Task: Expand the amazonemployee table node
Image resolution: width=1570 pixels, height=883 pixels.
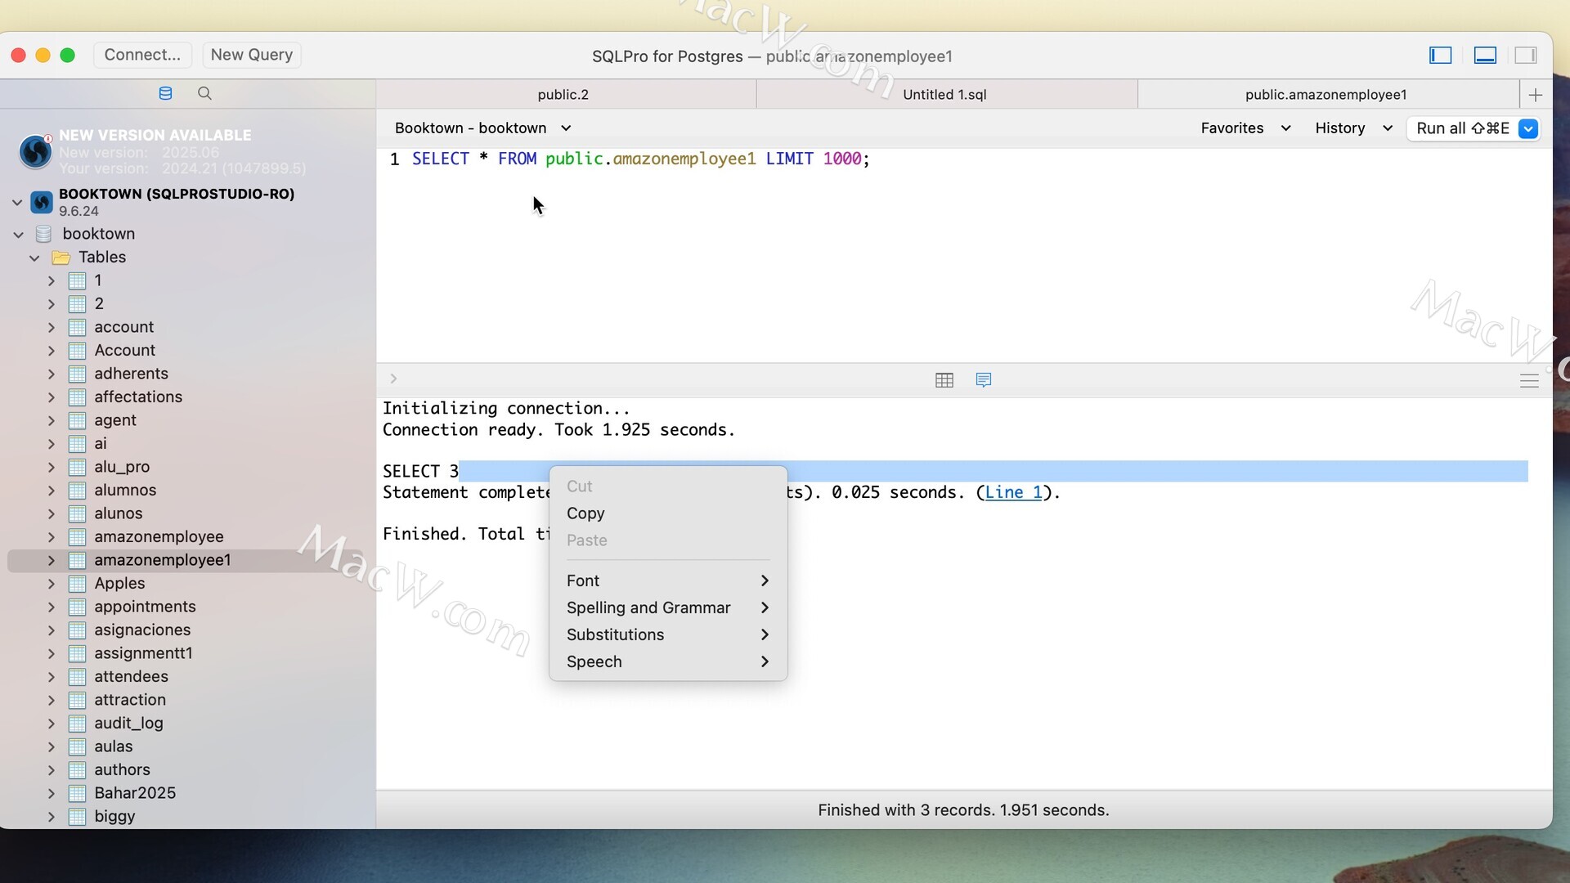Action: [52, 537]
